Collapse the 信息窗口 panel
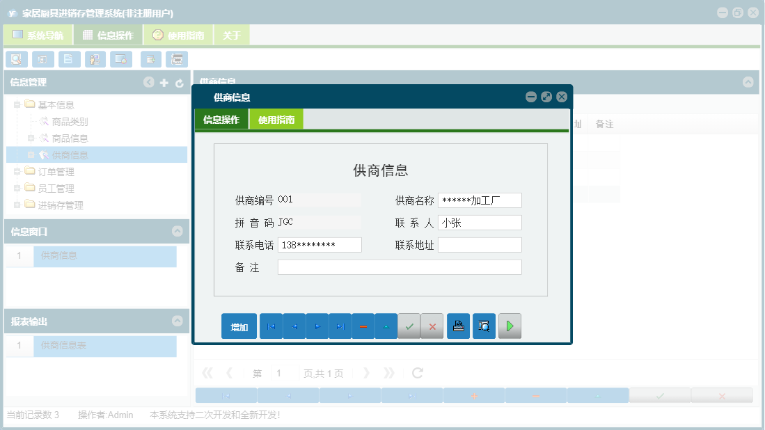 (177, 231)
